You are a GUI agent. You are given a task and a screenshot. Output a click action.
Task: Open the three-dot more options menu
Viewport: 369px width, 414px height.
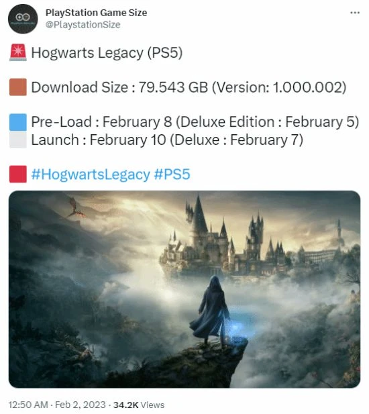(355, 13)
